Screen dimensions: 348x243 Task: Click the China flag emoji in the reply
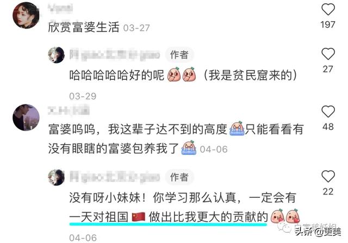139,217
